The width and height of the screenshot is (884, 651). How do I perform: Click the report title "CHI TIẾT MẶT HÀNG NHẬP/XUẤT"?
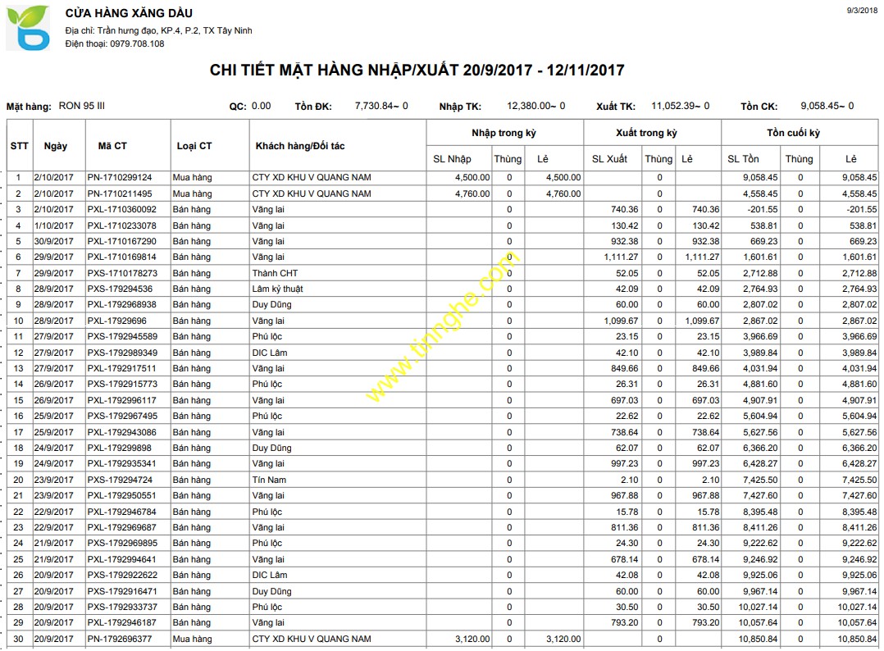coord(334,70)
